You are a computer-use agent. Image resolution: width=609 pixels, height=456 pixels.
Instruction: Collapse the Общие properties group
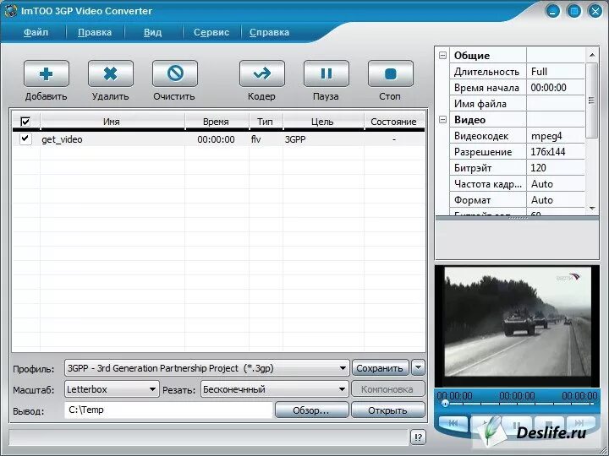[x=442, y=56]
